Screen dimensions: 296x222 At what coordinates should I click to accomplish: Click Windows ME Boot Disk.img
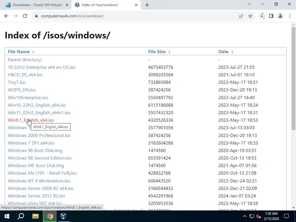[36, 166]
